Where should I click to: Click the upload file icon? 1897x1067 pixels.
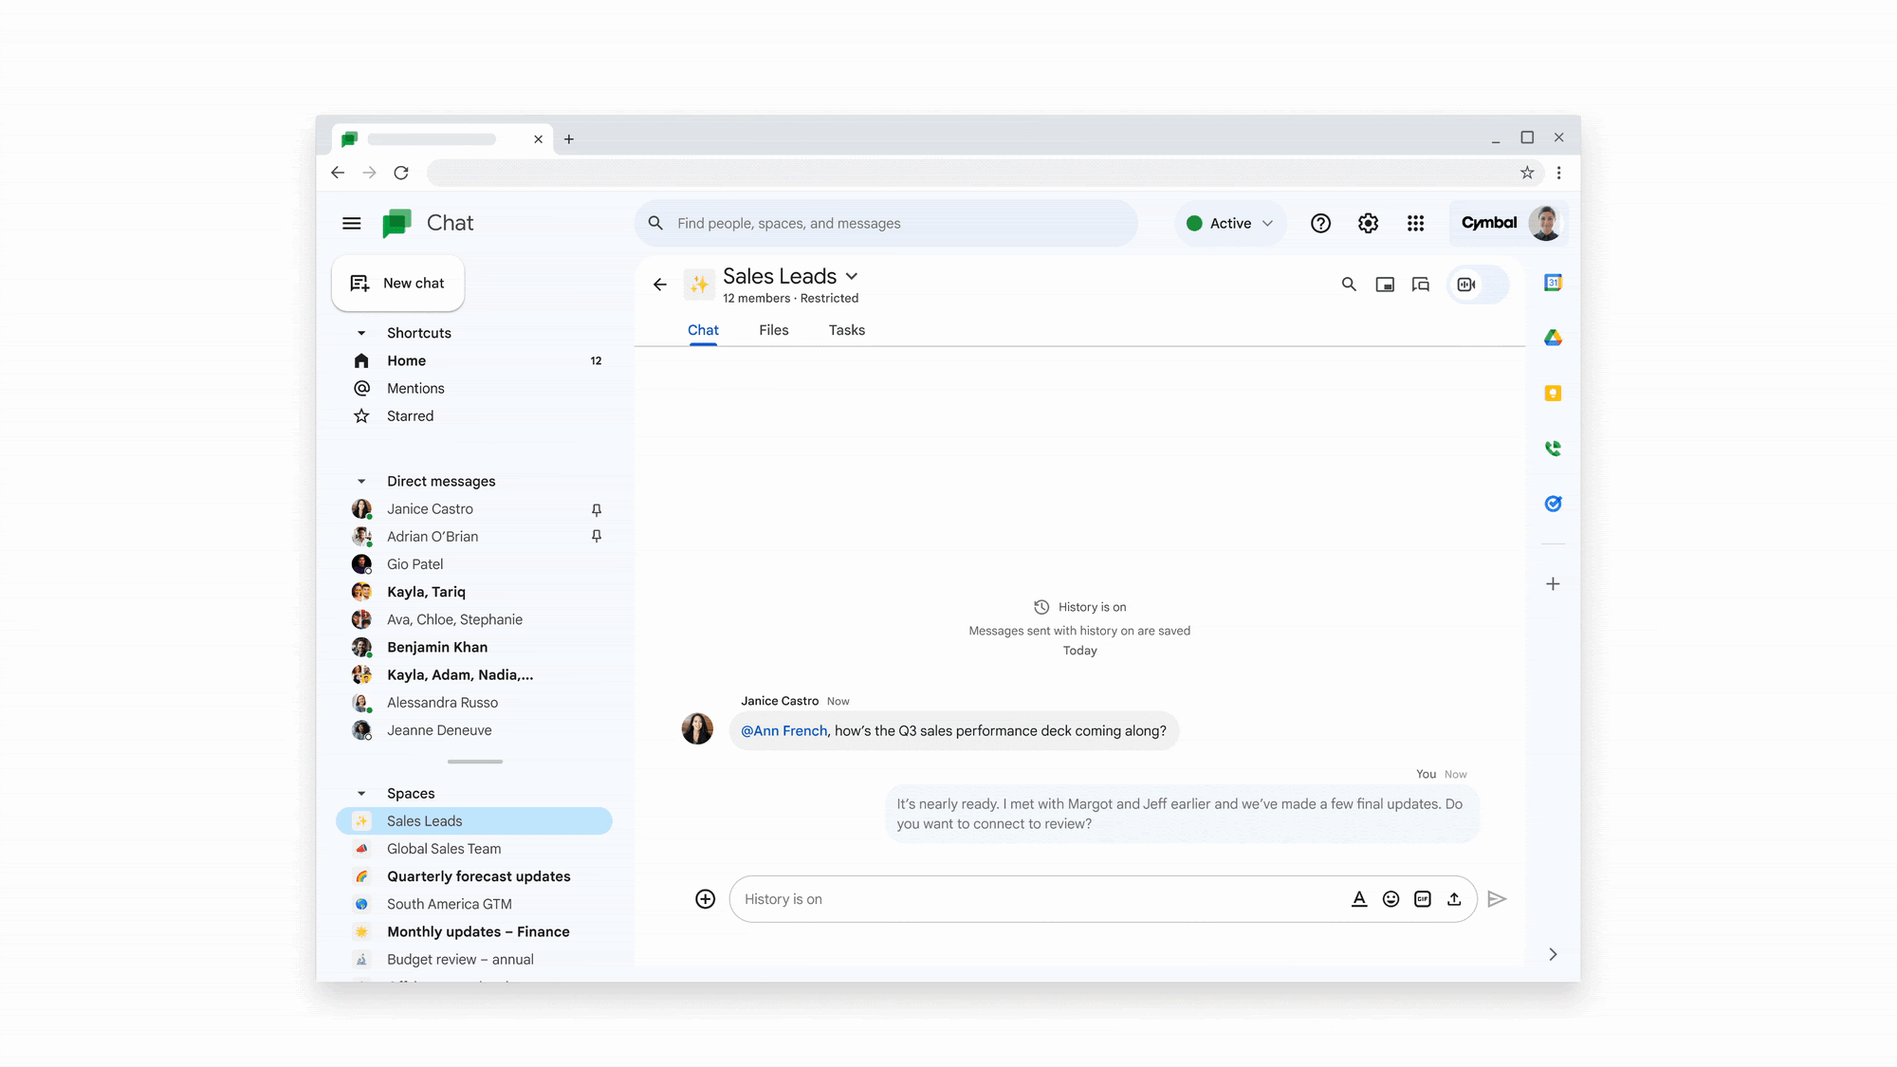coord(1454,899)
